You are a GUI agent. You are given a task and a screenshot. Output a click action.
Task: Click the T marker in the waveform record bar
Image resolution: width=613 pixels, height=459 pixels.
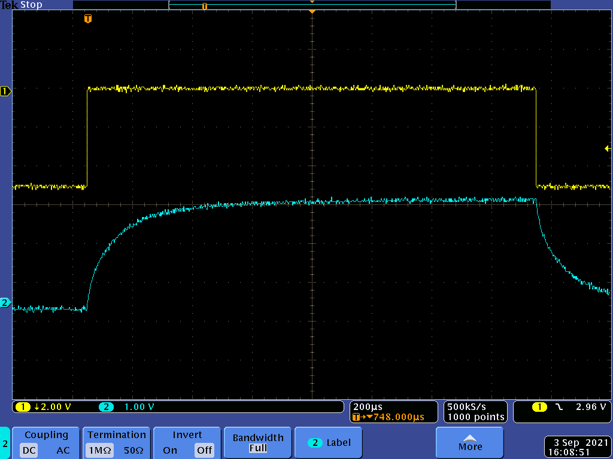pyautogui.click(x=205, y=6)
